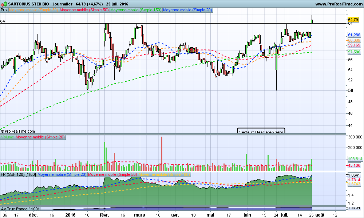This screenshot has height=218, width=364.
Task: Click the candlestick icon beside SARTORIUS STED BIO
Action: pos(4,4)
